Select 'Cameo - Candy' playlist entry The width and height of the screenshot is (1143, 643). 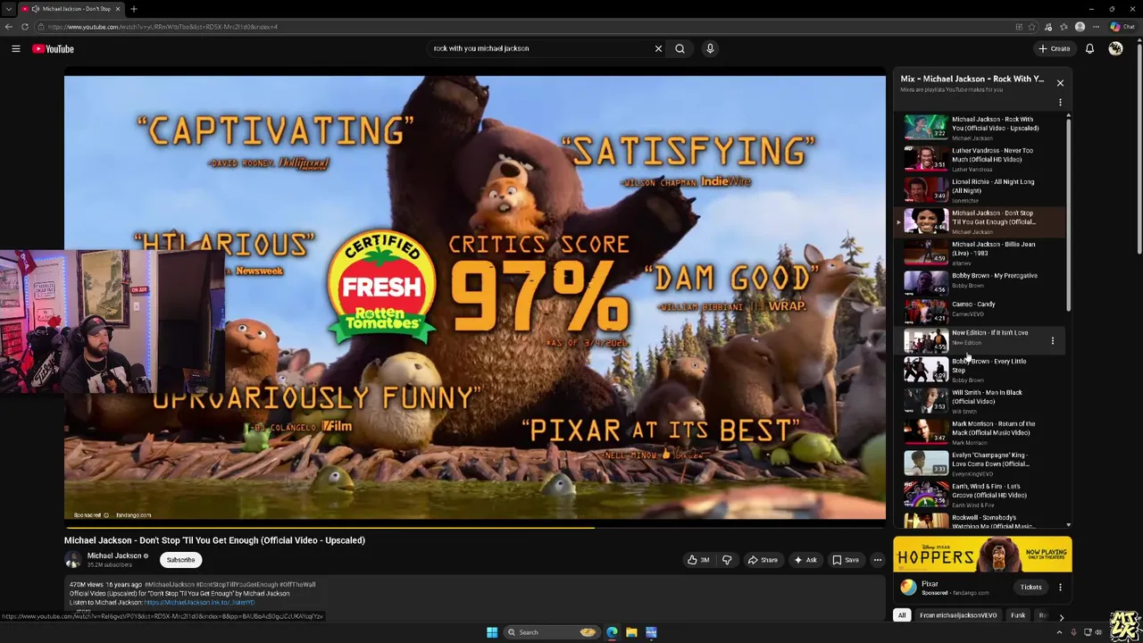[982, 310]
